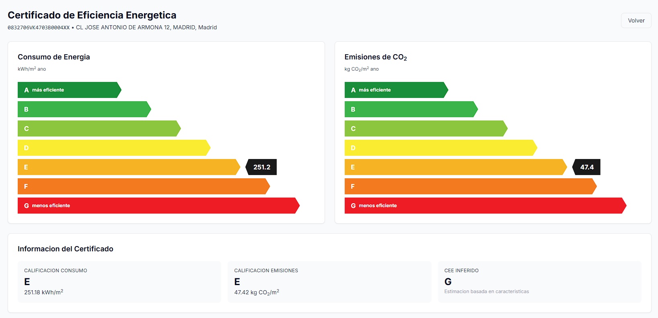Select the F bar in Emisiones de CO2 chart

470,186
